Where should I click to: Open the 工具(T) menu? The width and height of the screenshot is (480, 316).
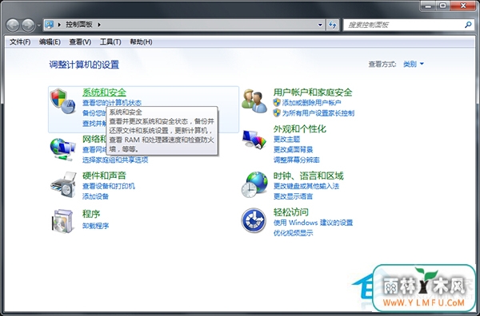coord(110,41)
